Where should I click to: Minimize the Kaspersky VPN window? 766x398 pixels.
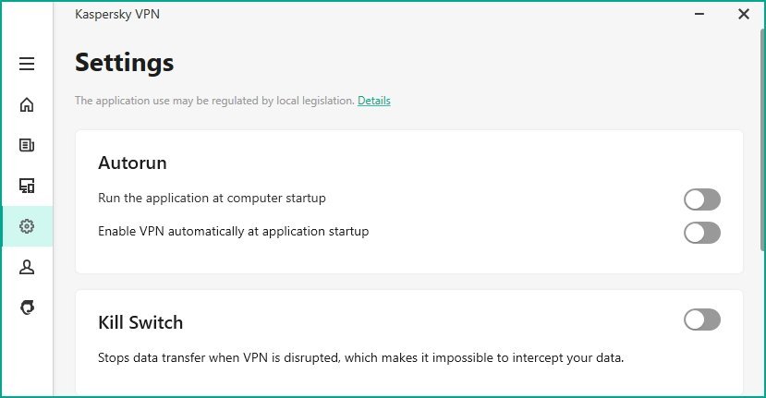pos(702,13)
